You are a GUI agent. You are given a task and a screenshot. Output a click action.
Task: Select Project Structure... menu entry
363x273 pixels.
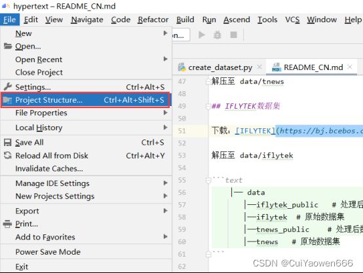(x=86, y=100)
